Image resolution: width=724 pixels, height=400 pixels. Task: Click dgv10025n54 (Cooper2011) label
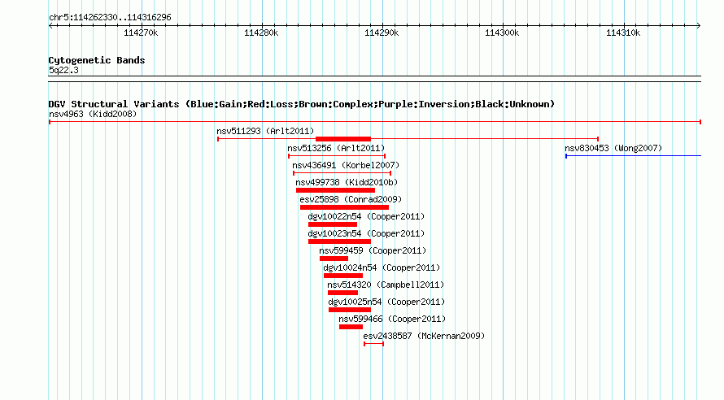(x=386, y=302)
